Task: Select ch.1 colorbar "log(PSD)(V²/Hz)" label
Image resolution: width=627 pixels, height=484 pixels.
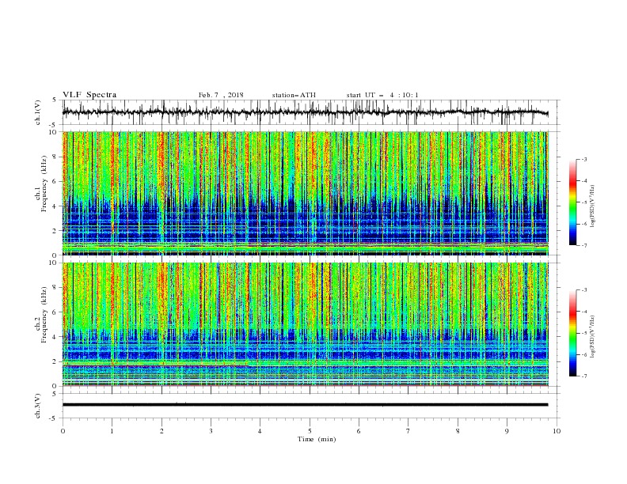Action: (593, 206)
